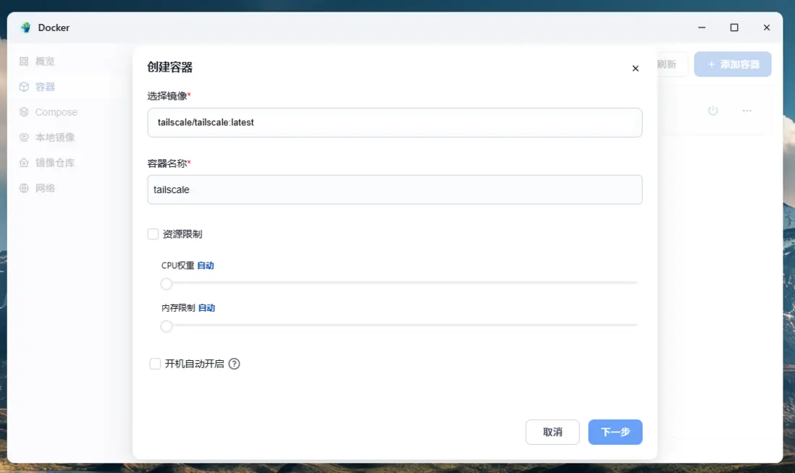Open the 选择镜像 image selection box
Screen dimensions: 795x473
[x=395, y=122]
